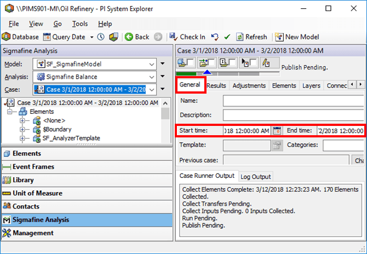Image resolution: width=367 pixels, height=254 pixels.
Task: Click the Collect Inputs step icon
Action: coord(223,63)
